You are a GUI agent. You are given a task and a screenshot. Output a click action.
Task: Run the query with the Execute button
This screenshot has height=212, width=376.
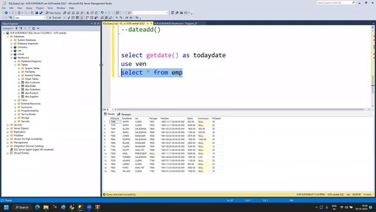pyautogui.click(x=55, y=18)
